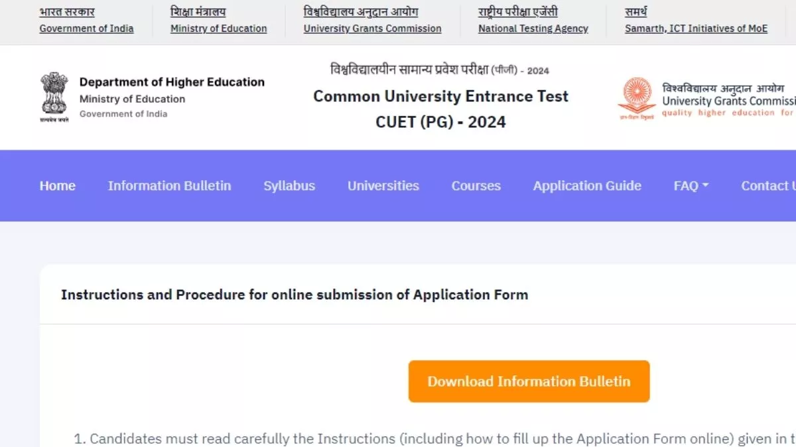Open the Government of India link

click(86, 28)
